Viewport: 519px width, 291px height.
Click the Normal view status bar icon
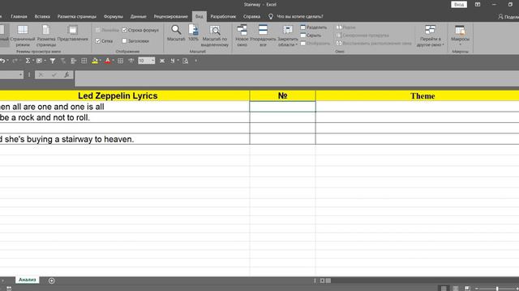click(444, 289)
